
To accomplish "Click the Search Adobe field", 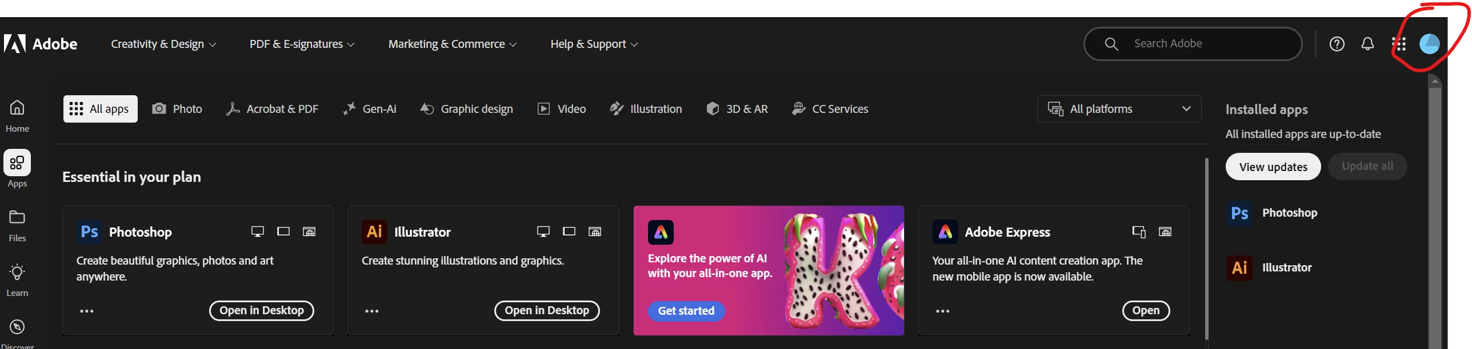I will [x=1193, y=44].
